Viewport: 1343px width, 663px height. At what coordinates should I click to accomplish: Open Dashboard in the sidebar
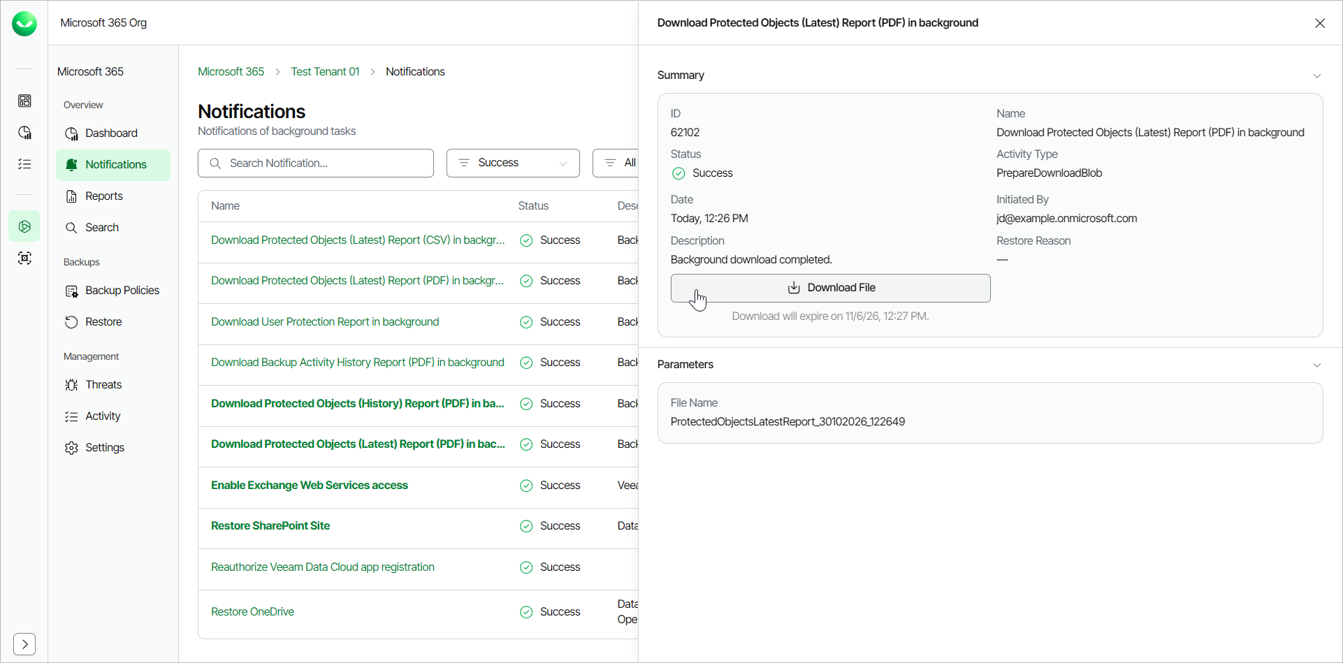pyautogui.click(x=112, y=133)
